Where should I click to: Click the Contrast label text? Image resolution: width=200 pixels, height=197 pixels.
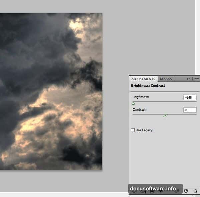pyautogui.click(x=139, y=109)
